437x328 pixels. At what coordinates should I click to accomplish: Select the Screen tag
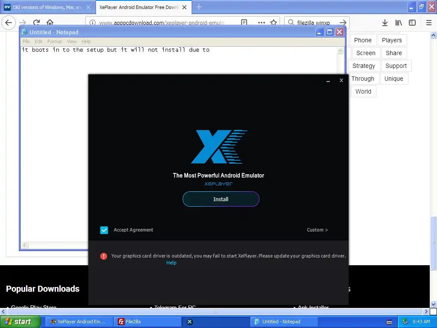coord(365,53)
